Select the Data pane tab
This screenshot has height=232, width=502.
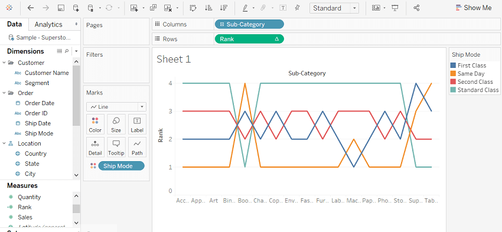(14, 24)
